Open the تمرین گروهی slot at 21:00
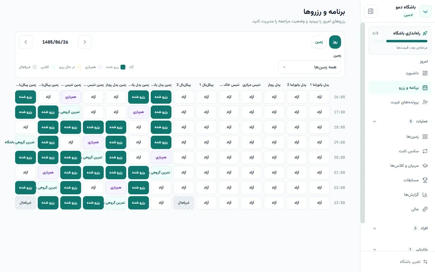The width and height of the screenshot is (435, 272). [161, 173]
